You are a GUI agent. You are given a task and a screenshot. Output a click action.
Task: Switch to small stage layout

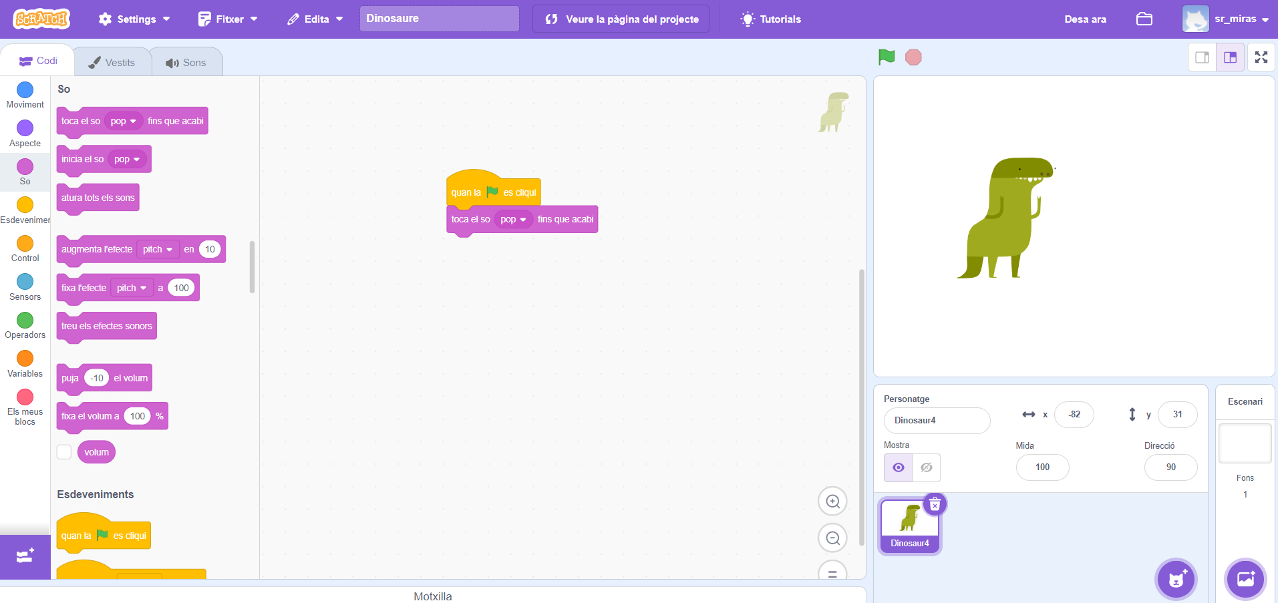(x=1202, y=57)
